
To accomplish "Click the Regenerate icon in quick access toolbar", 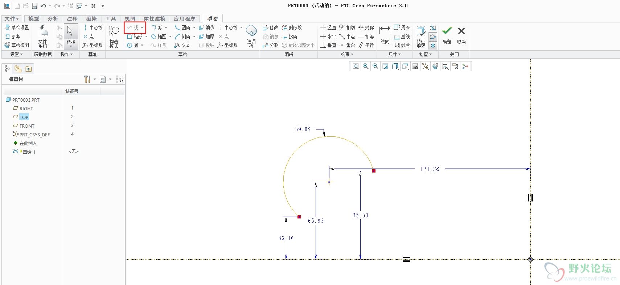I will click(70, 6).
